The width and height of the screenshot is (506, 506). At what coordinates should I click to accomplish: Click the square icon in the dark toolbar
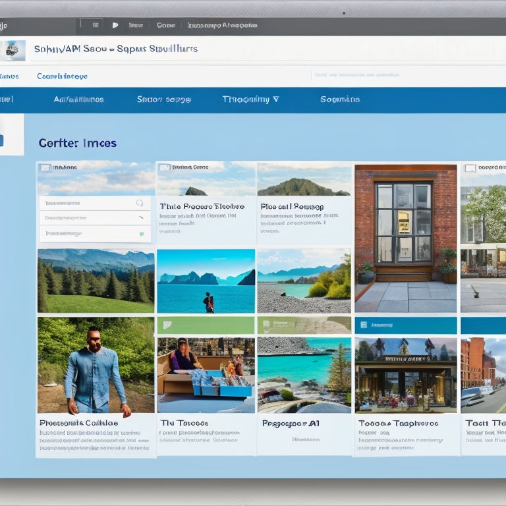coord(96,26)
